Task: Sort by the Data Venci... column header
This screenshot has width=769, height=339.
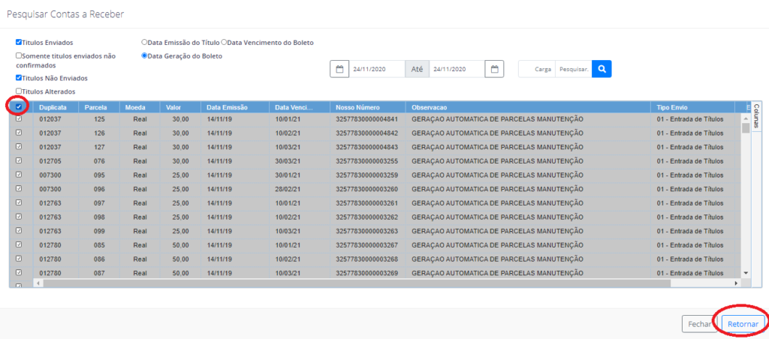Action: (300, 107)
